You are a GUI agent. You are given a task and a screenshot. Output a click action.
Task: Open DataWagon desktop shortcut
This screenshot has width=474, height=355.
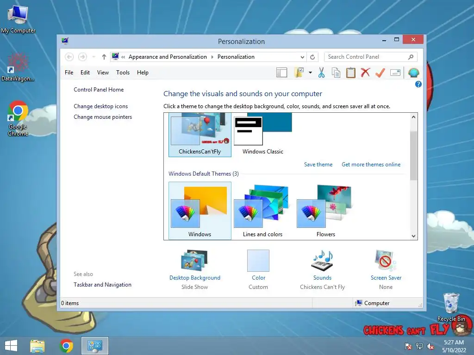tap(18, 67)
